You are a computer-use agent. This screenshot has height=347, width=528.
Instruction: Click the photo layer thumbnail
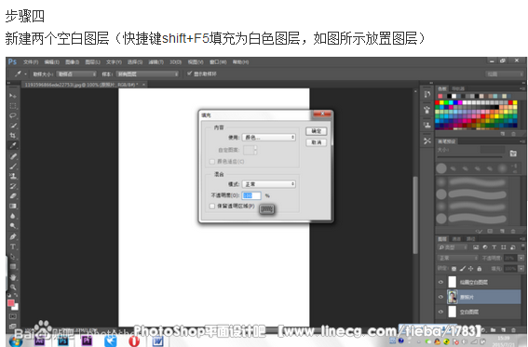pyautogui.click(x=453, y=297)
